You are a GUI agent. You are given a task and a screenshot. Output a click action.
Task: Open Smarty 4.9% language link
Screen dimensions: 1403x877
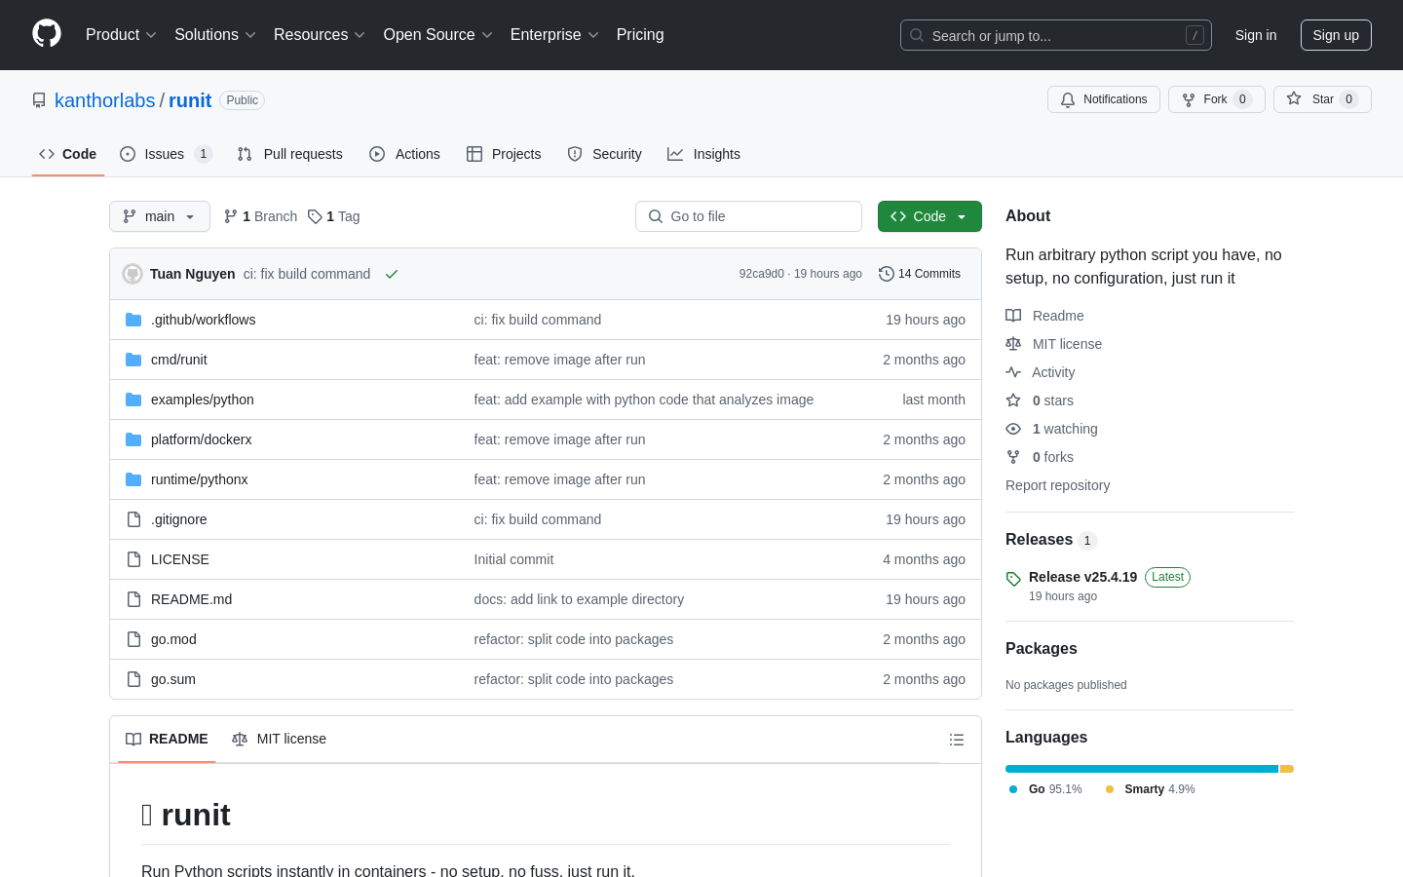[1151, 789]
